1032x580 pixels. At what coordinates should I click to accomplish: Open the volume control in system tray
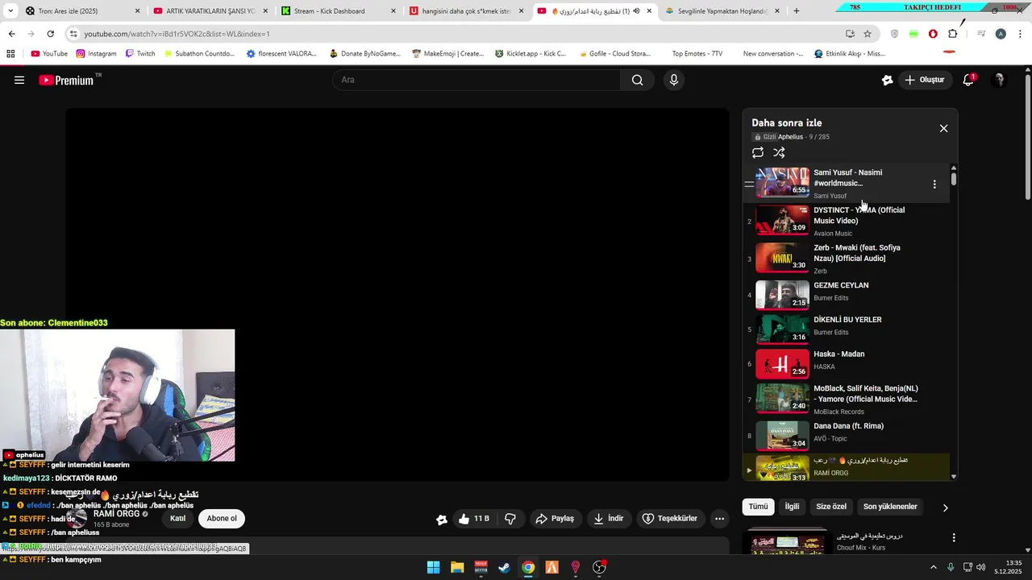[981, 567]
